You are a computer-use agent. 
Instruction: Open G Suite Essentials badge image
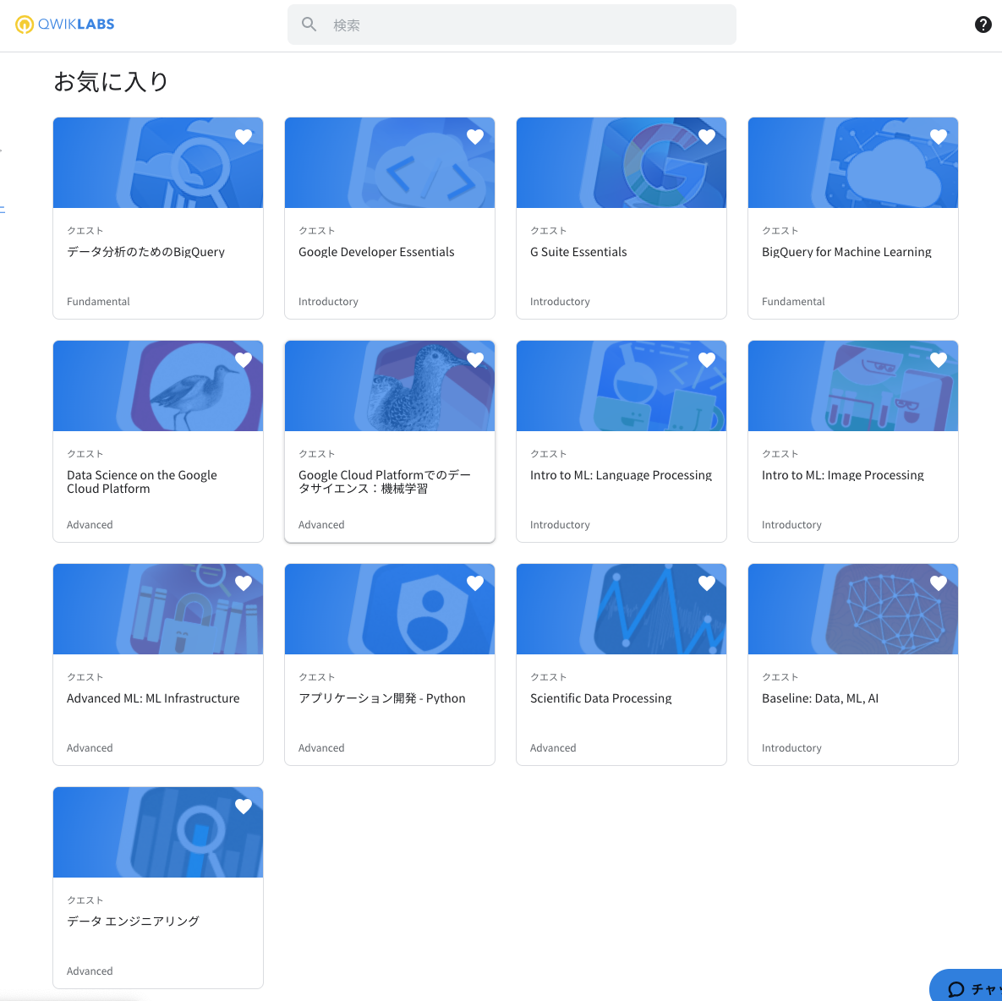[x=621, y=163]
